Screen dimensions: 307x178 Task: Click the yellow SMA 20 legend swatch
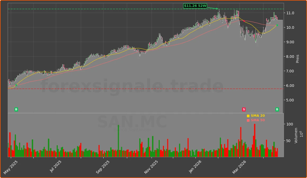[248, 116]
